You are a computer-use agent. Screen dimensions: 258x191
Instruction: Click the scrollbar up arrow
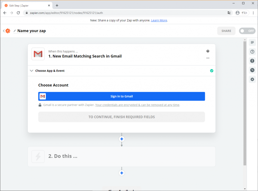[x=245, y=40]
